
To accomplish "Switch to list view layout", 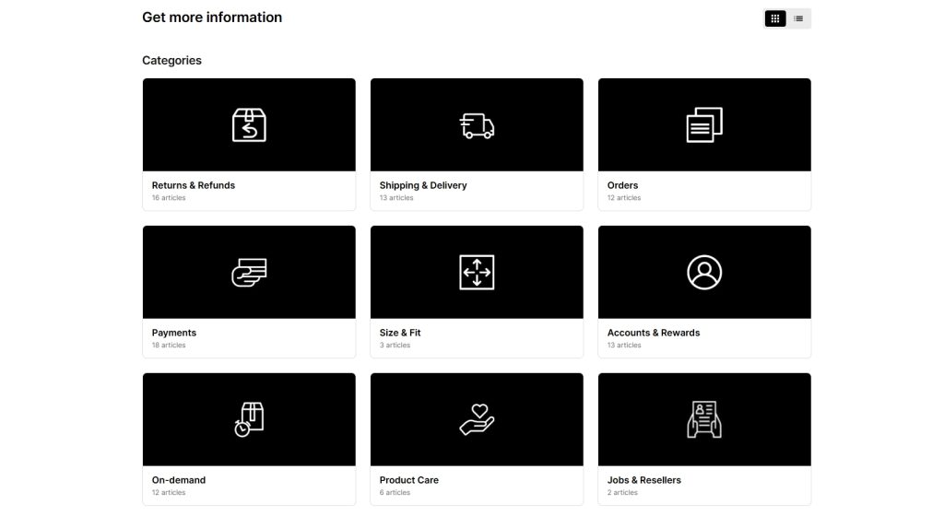I will (798, 18).
